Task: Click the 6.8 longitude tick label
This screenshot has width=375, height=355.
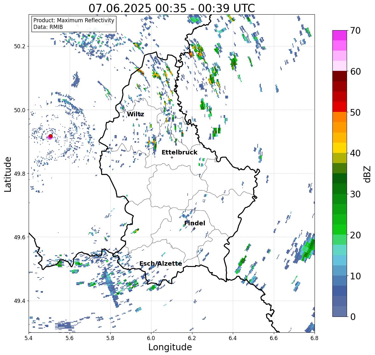Action: [x=315, y=338]
